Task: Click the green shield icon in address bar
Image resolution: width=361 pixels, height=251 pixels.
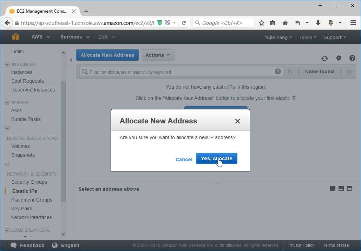Action: pos(159,23)
